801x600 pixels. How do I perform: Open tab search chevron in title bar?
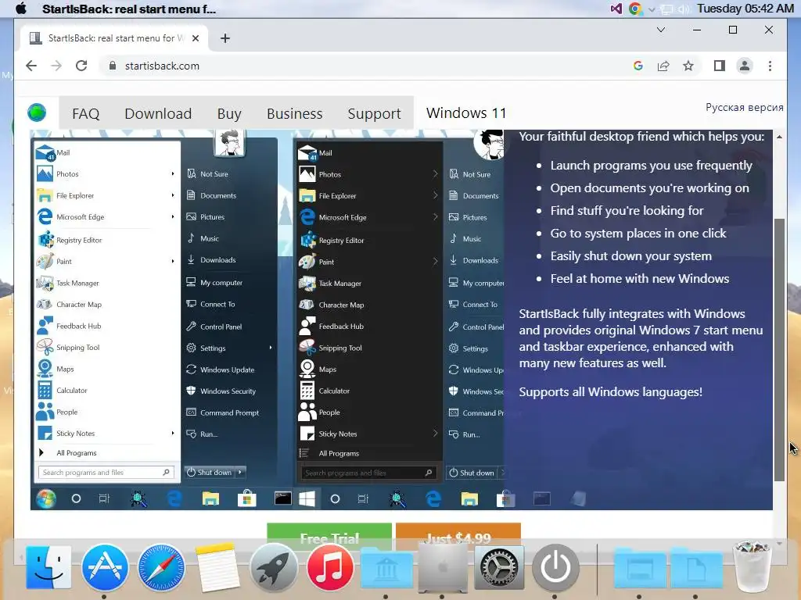coord(660,30)
